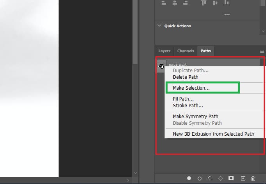Select the Work Path thumbnail

pos(161,66)
